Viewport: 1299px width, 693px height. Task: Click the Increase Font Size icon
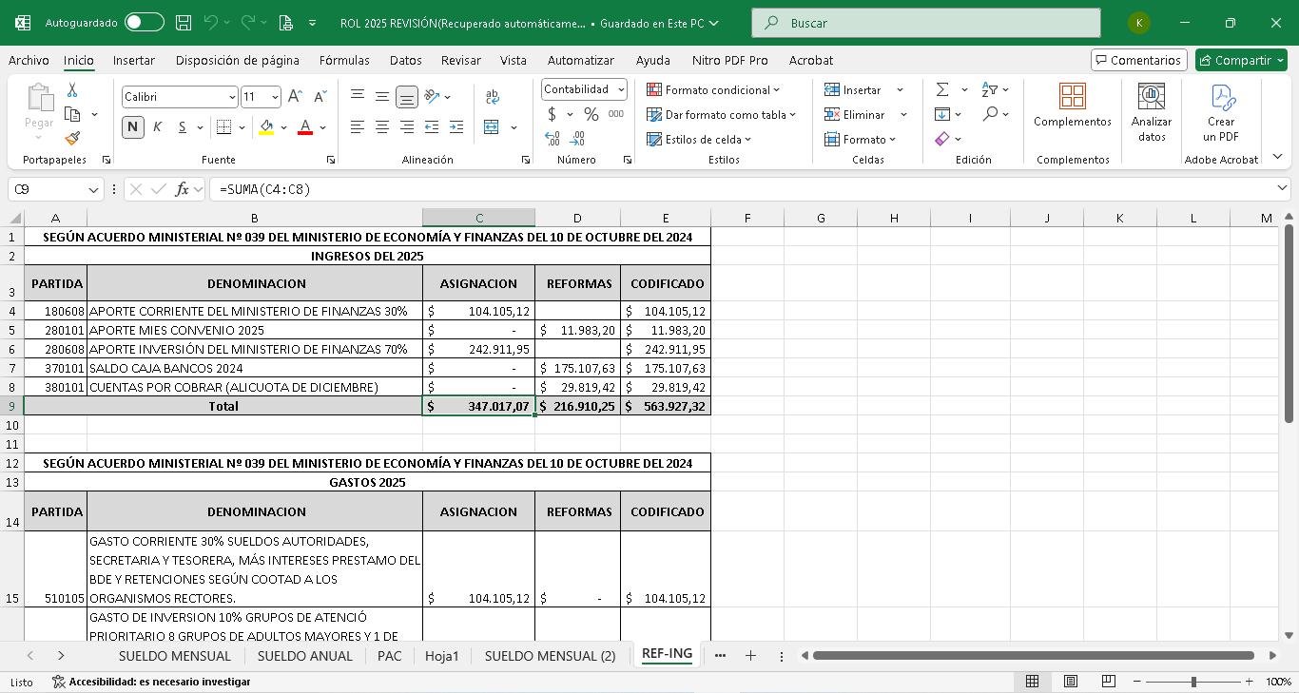pyautogui.click(x=295, y=97)
